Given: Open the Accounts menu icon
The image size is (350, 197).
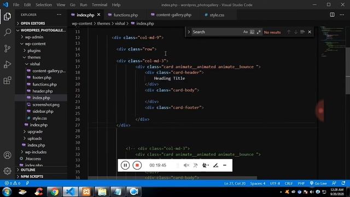Looking at the screenshot, I should click(x=7, y=155).
